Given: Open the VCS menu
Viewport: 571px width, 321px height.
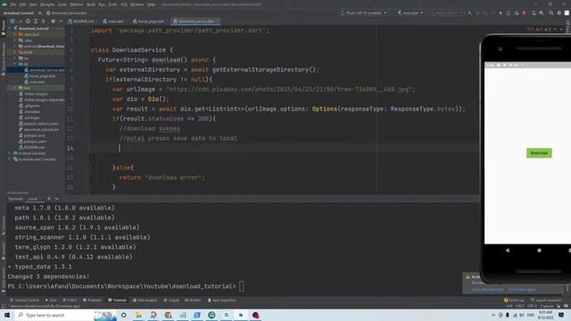Looking at the screenshot, I should click(124, 4).
